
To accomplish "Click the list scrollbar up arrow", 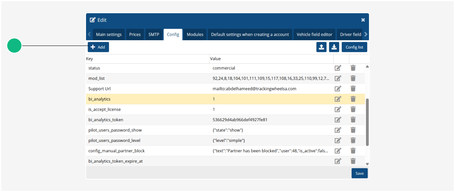I will (x=367, y=67).
